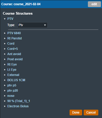Expand the Cord+5 disclosure triangle
Viewport: 102px width, 118px height.
[x=5, y=49]
